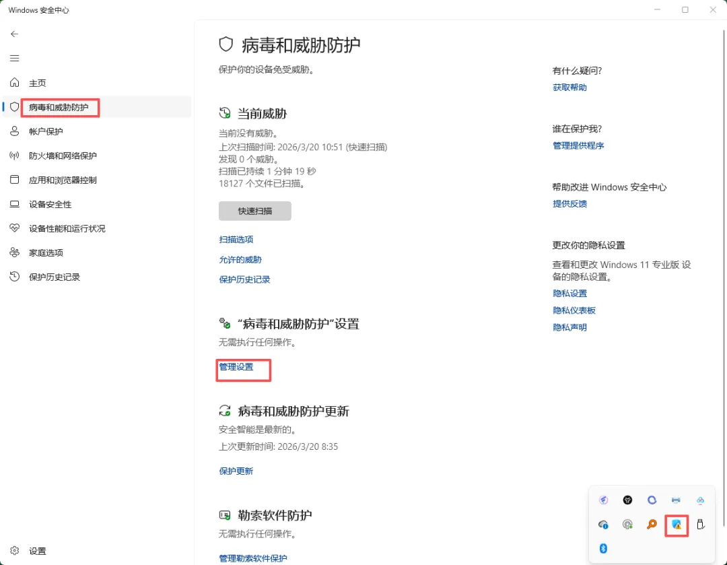Screen dimensions: 727x565
Task: Open 帐户保护 from the sidebar
Action: coord(96,131)
